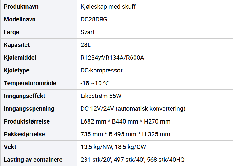
Task: Click the Produktnavn label cell
Action: (21, 7)
